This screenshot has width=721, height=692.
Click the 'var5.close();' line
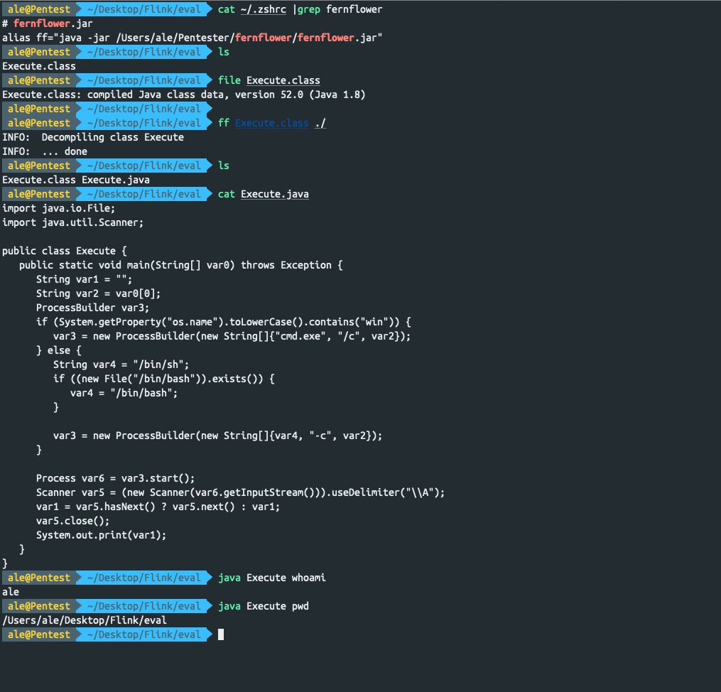pyautogui.click(x=72, y=521)
